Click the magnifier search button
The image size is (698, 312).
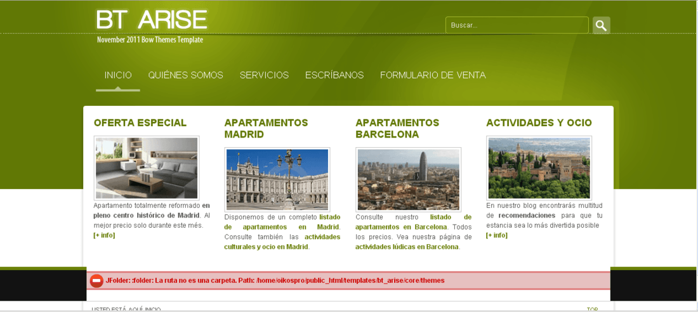tap(601, 25)
